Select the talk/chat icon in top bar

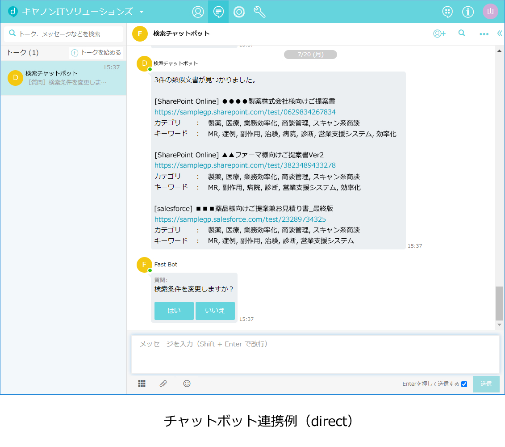point(218,12)
